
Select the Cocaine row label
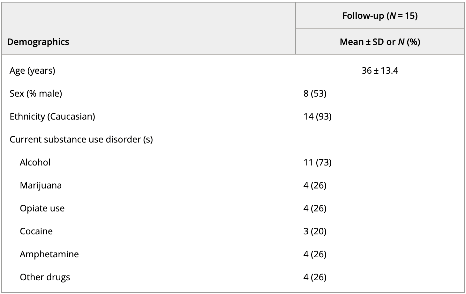point(36,231)
